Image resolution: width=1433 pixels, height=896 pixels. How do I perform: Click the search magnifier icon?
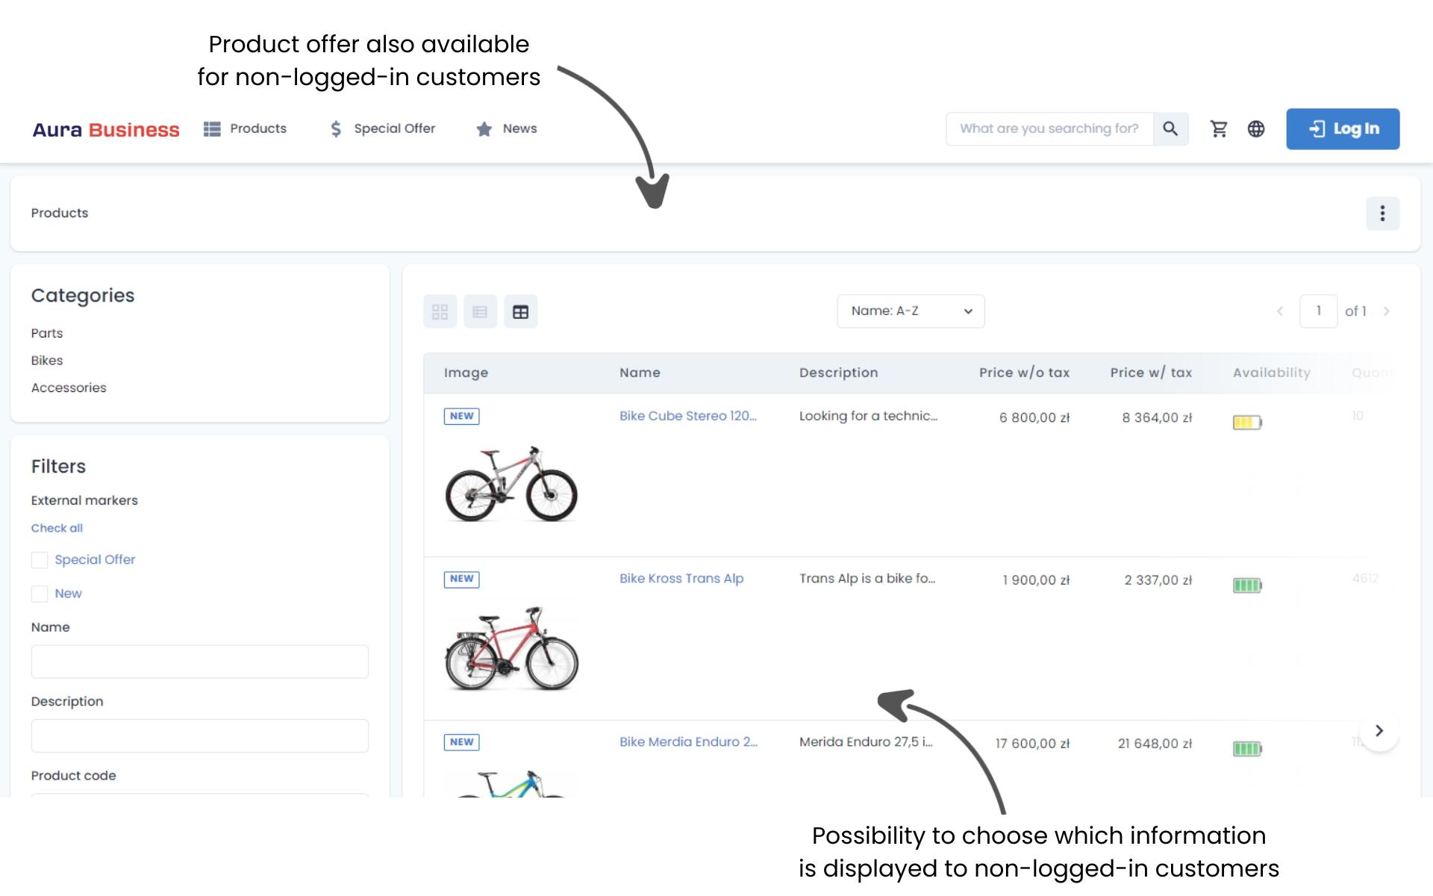click(x=1171, y=128)
